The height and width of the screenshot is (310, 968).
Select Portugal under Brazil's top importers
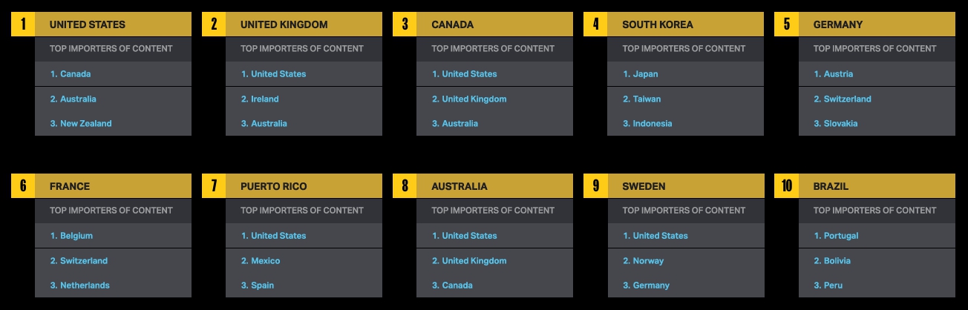coord(836,236)
